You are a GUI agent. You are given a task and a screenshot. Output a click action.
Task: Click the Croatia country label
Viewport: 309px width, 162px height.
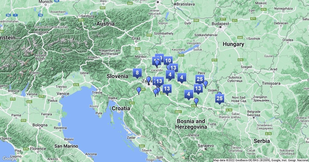point(121,109)
